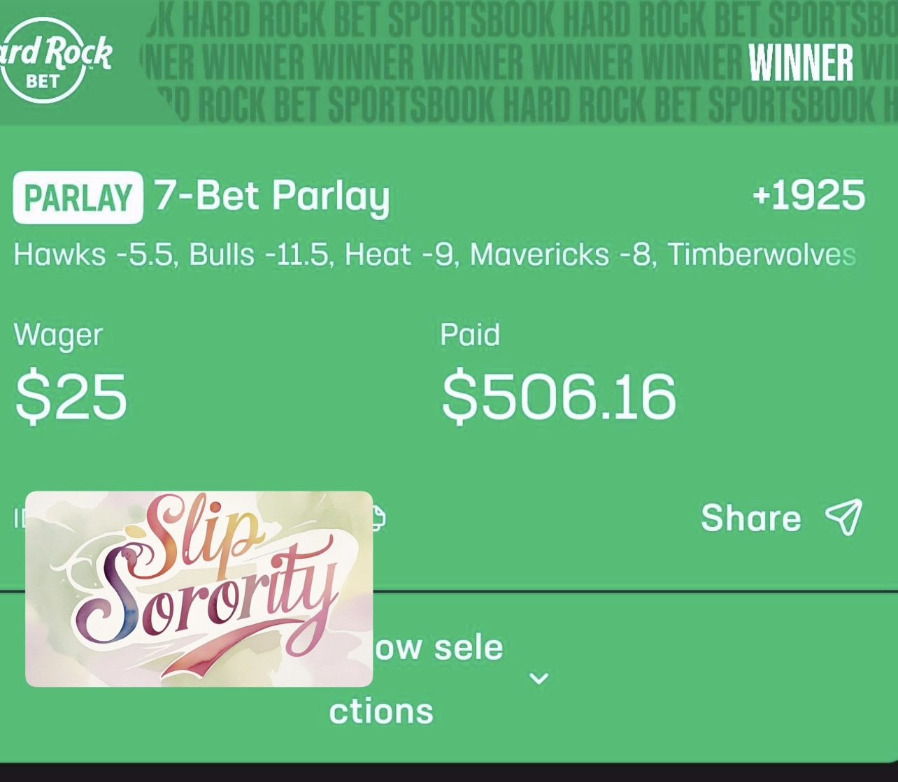This screenshot has width=898, height=782.
Task: Expand selections using the down chevron
Action: point(539,679)
